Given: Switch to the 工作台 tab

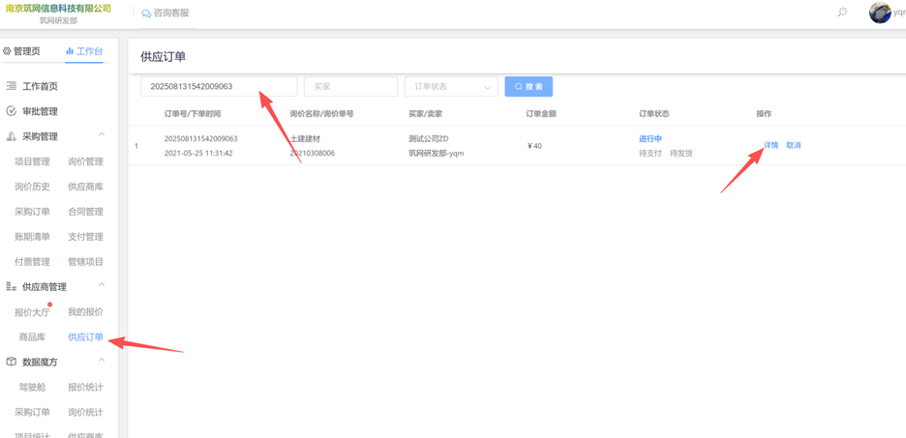Looking at the screenshot, I should point(84,51).
